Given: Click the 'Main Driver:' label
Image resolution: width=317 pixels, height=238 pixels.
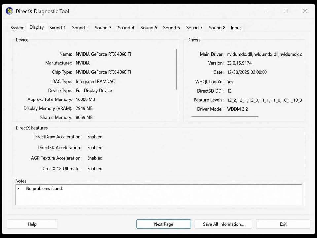Looking at the screenshot, I should (x=212, y=54).
